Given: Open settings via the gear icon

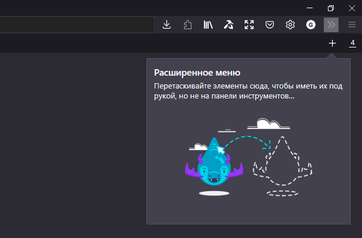Looking at the screenshot, I should click(x=290, y=25).
